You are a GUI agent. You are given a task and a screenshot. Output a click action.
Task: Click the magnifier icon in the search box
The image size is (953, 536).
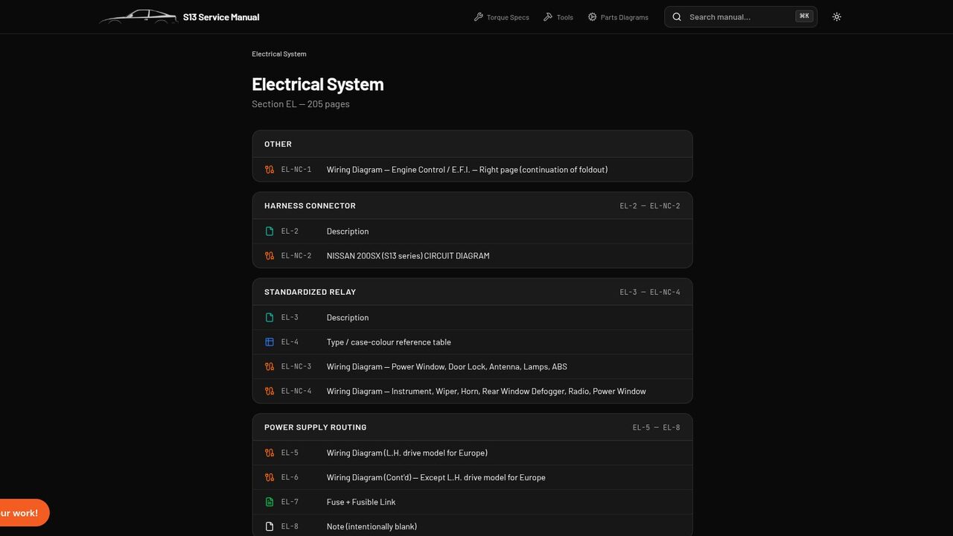(677, 17)
